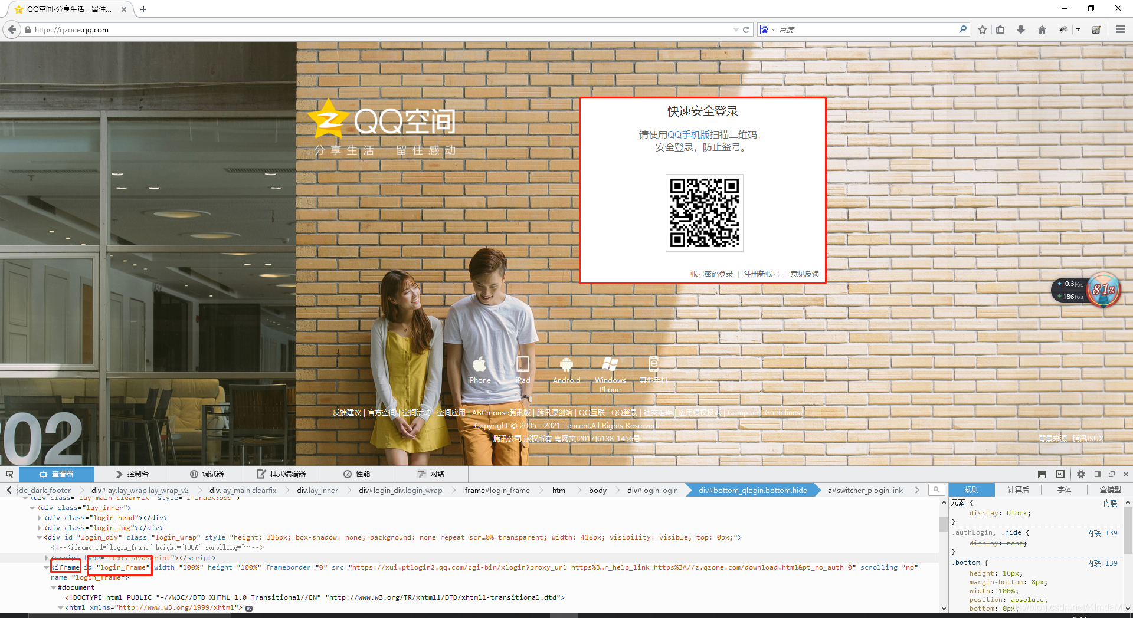This screenshot has height=618, width=1133.
Task: Switch to the 查看器 inspector tab
Action: 56,474
